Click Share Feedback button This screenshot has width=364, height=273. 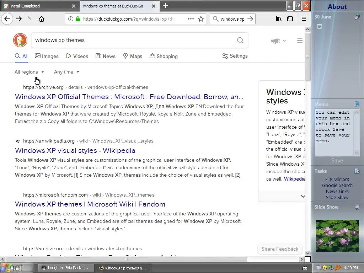tap(280, 249)
